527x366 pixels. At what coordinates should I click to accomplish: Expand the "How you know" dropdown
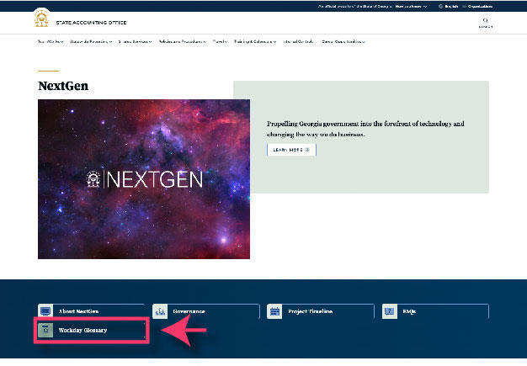click(x=411, y=7)
